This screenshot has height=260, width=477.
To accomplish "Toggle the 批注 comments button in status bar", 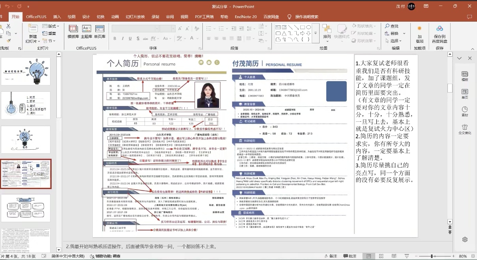I will (349, 256).
